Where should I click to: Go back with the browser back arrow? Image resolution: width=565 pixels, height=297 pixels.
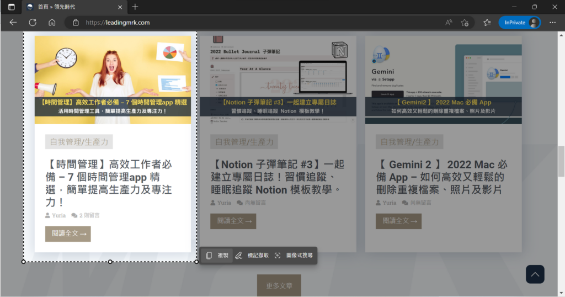(13, 22)
